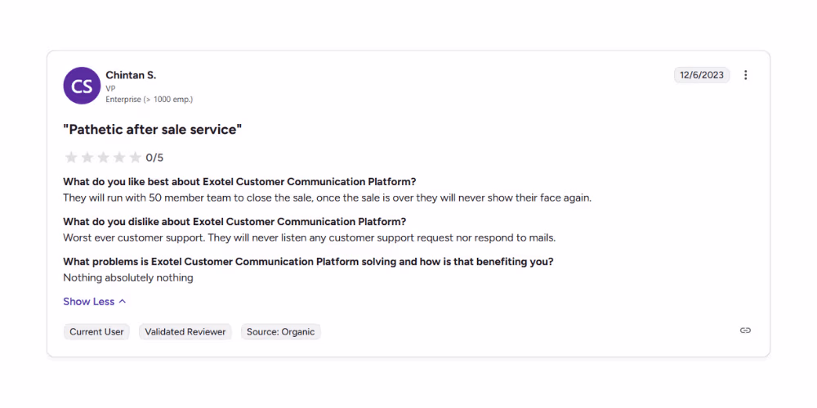Click the chevron next to Show Less
This screenshot has width=817, height=408.
[123, 302]
